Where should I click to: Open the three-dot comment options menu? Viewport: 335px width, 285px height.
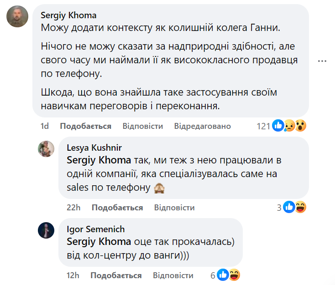pos(323,61)
